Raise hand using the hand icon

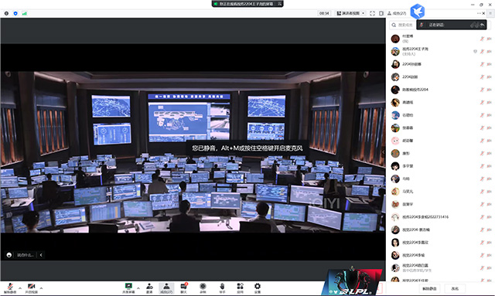222,287
